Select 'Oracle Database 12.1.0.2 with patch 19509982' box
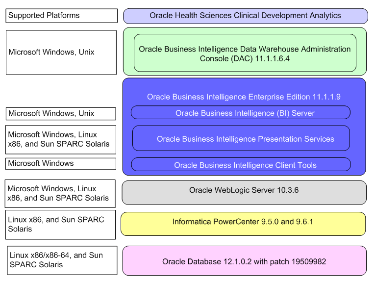This screenshot has width=375, height=281. pyautogui.click(x=245, y=261)
